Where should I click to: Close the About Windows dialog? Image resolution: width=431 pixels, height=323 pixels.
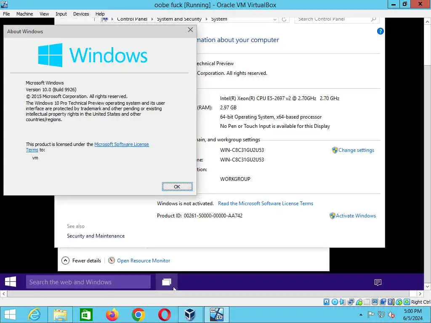click(x=190, y=30)
